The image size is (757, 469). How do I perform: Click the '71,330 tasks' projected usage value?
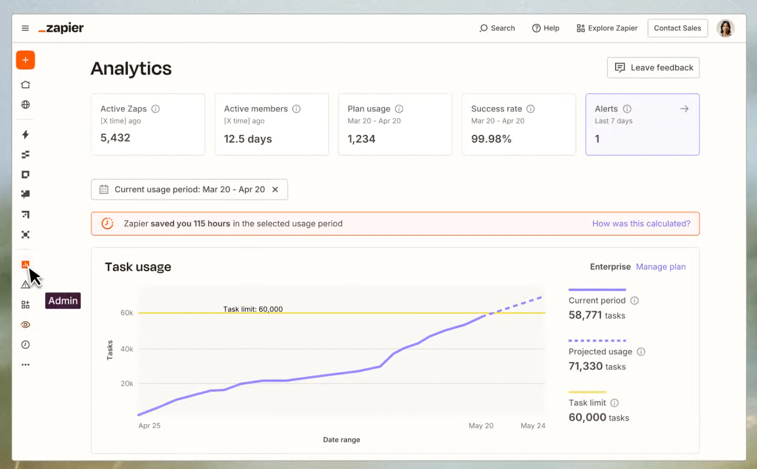coord(597,366)
